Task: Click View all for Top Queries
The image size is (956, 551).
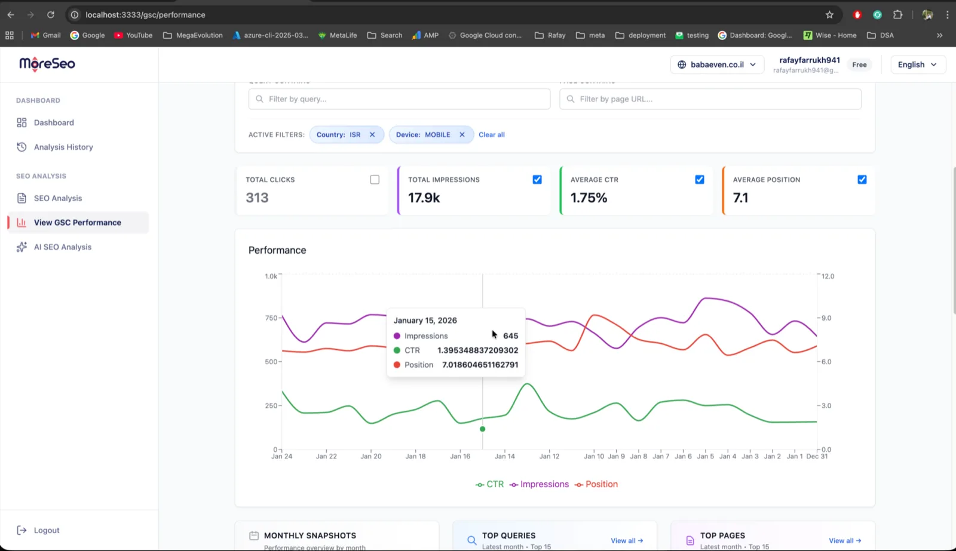Action: click(x=627, y=541)
